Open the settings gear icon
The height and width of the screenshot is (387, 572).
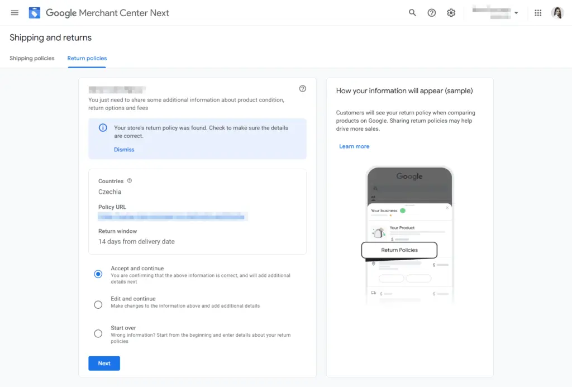click(451, 13)
